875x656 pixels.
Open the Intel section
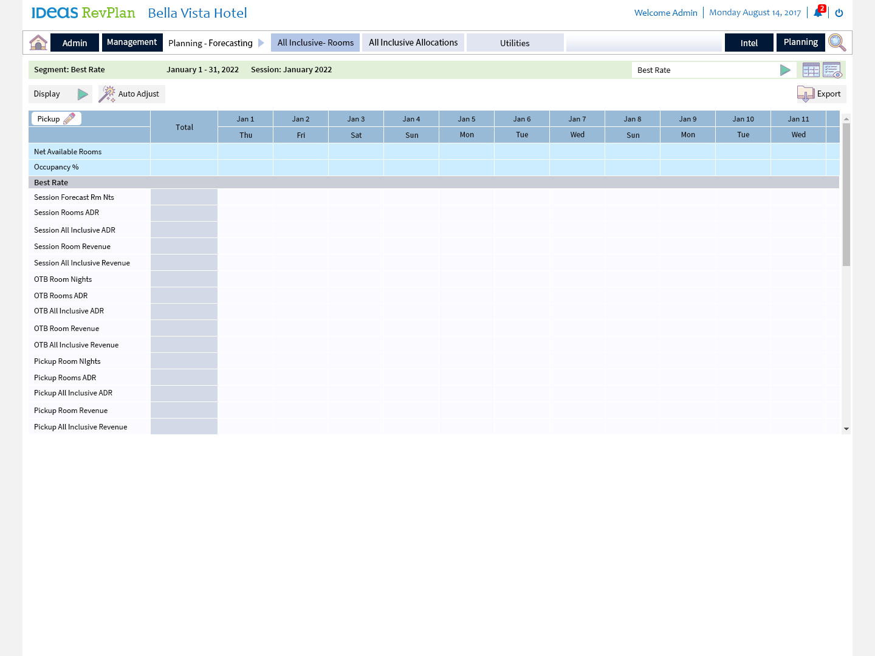pyautogui.click(x=749, y=43)
